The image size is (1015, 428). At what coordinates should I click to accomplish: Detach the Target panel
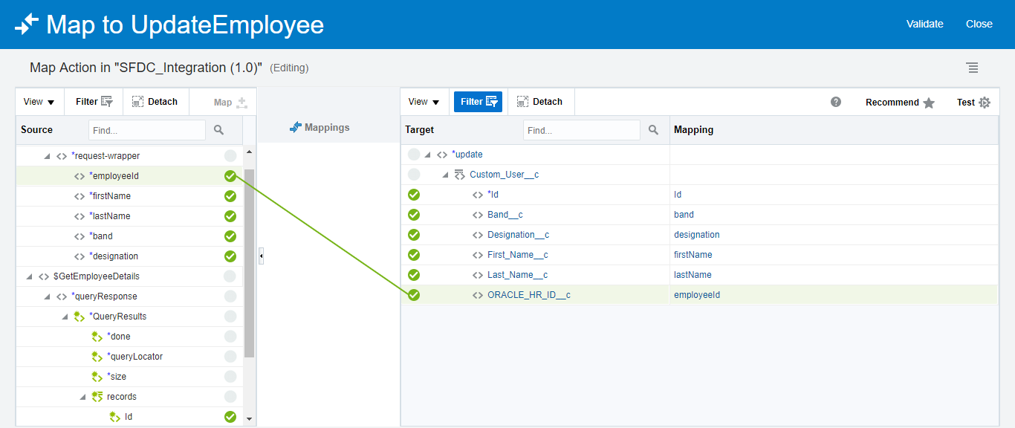[539, 102]
